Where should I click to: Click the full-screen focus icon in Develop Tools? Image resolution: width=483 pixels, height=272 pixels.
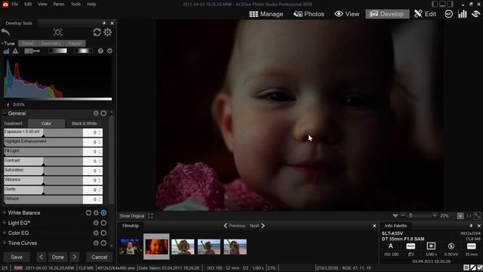57,32
